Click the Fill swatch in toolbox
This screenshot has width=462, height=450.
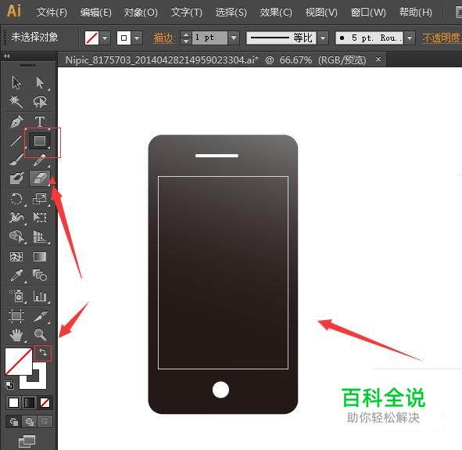tap(18, 362)
